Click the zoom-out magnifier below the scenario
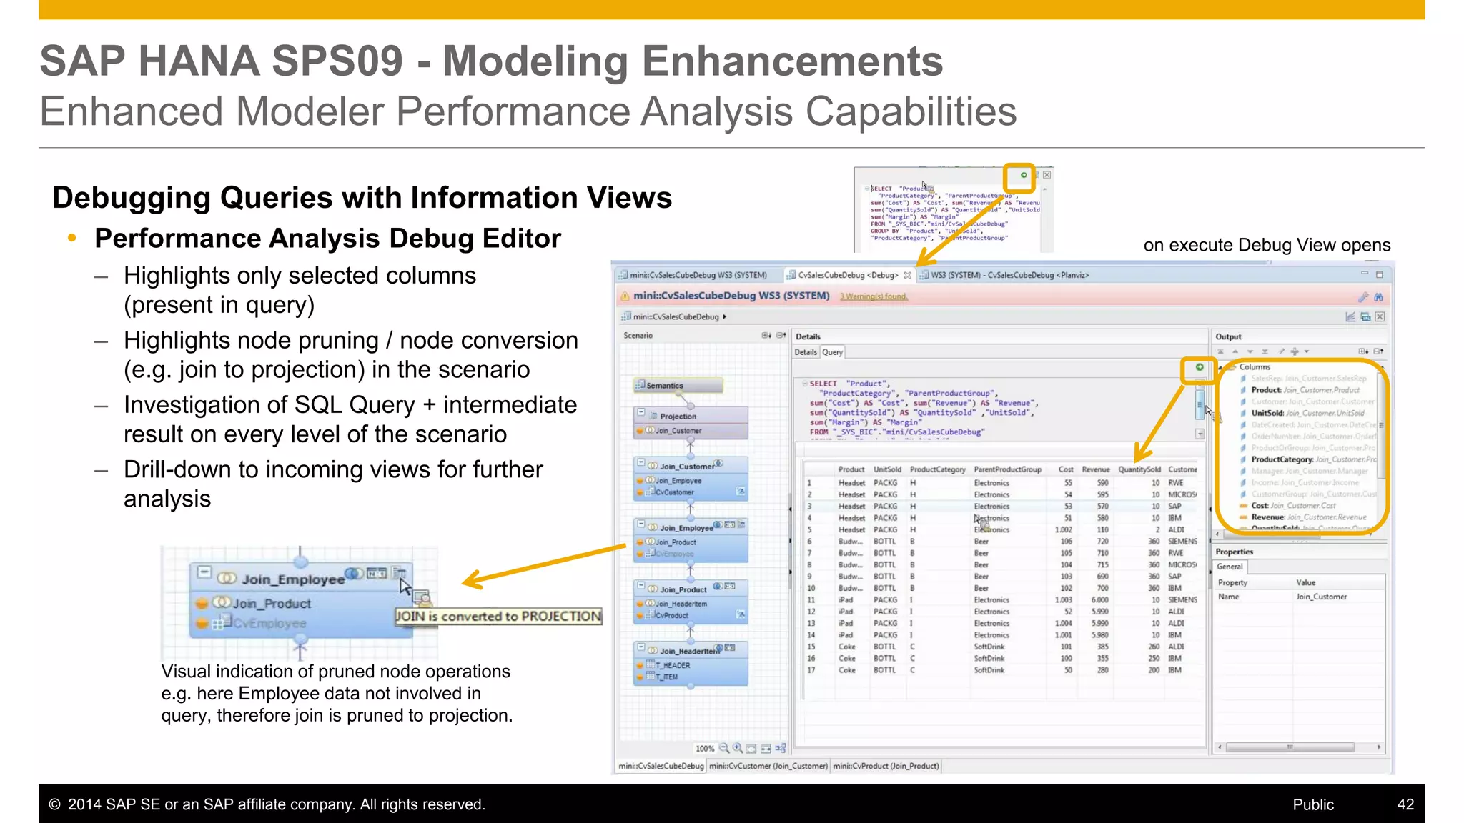Image resolution: width=1464 pixels, height=823 pixels. tap(724, 748)
